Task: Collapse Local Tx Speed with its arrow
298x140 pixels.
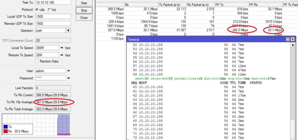Action: (x=62, y=48)
